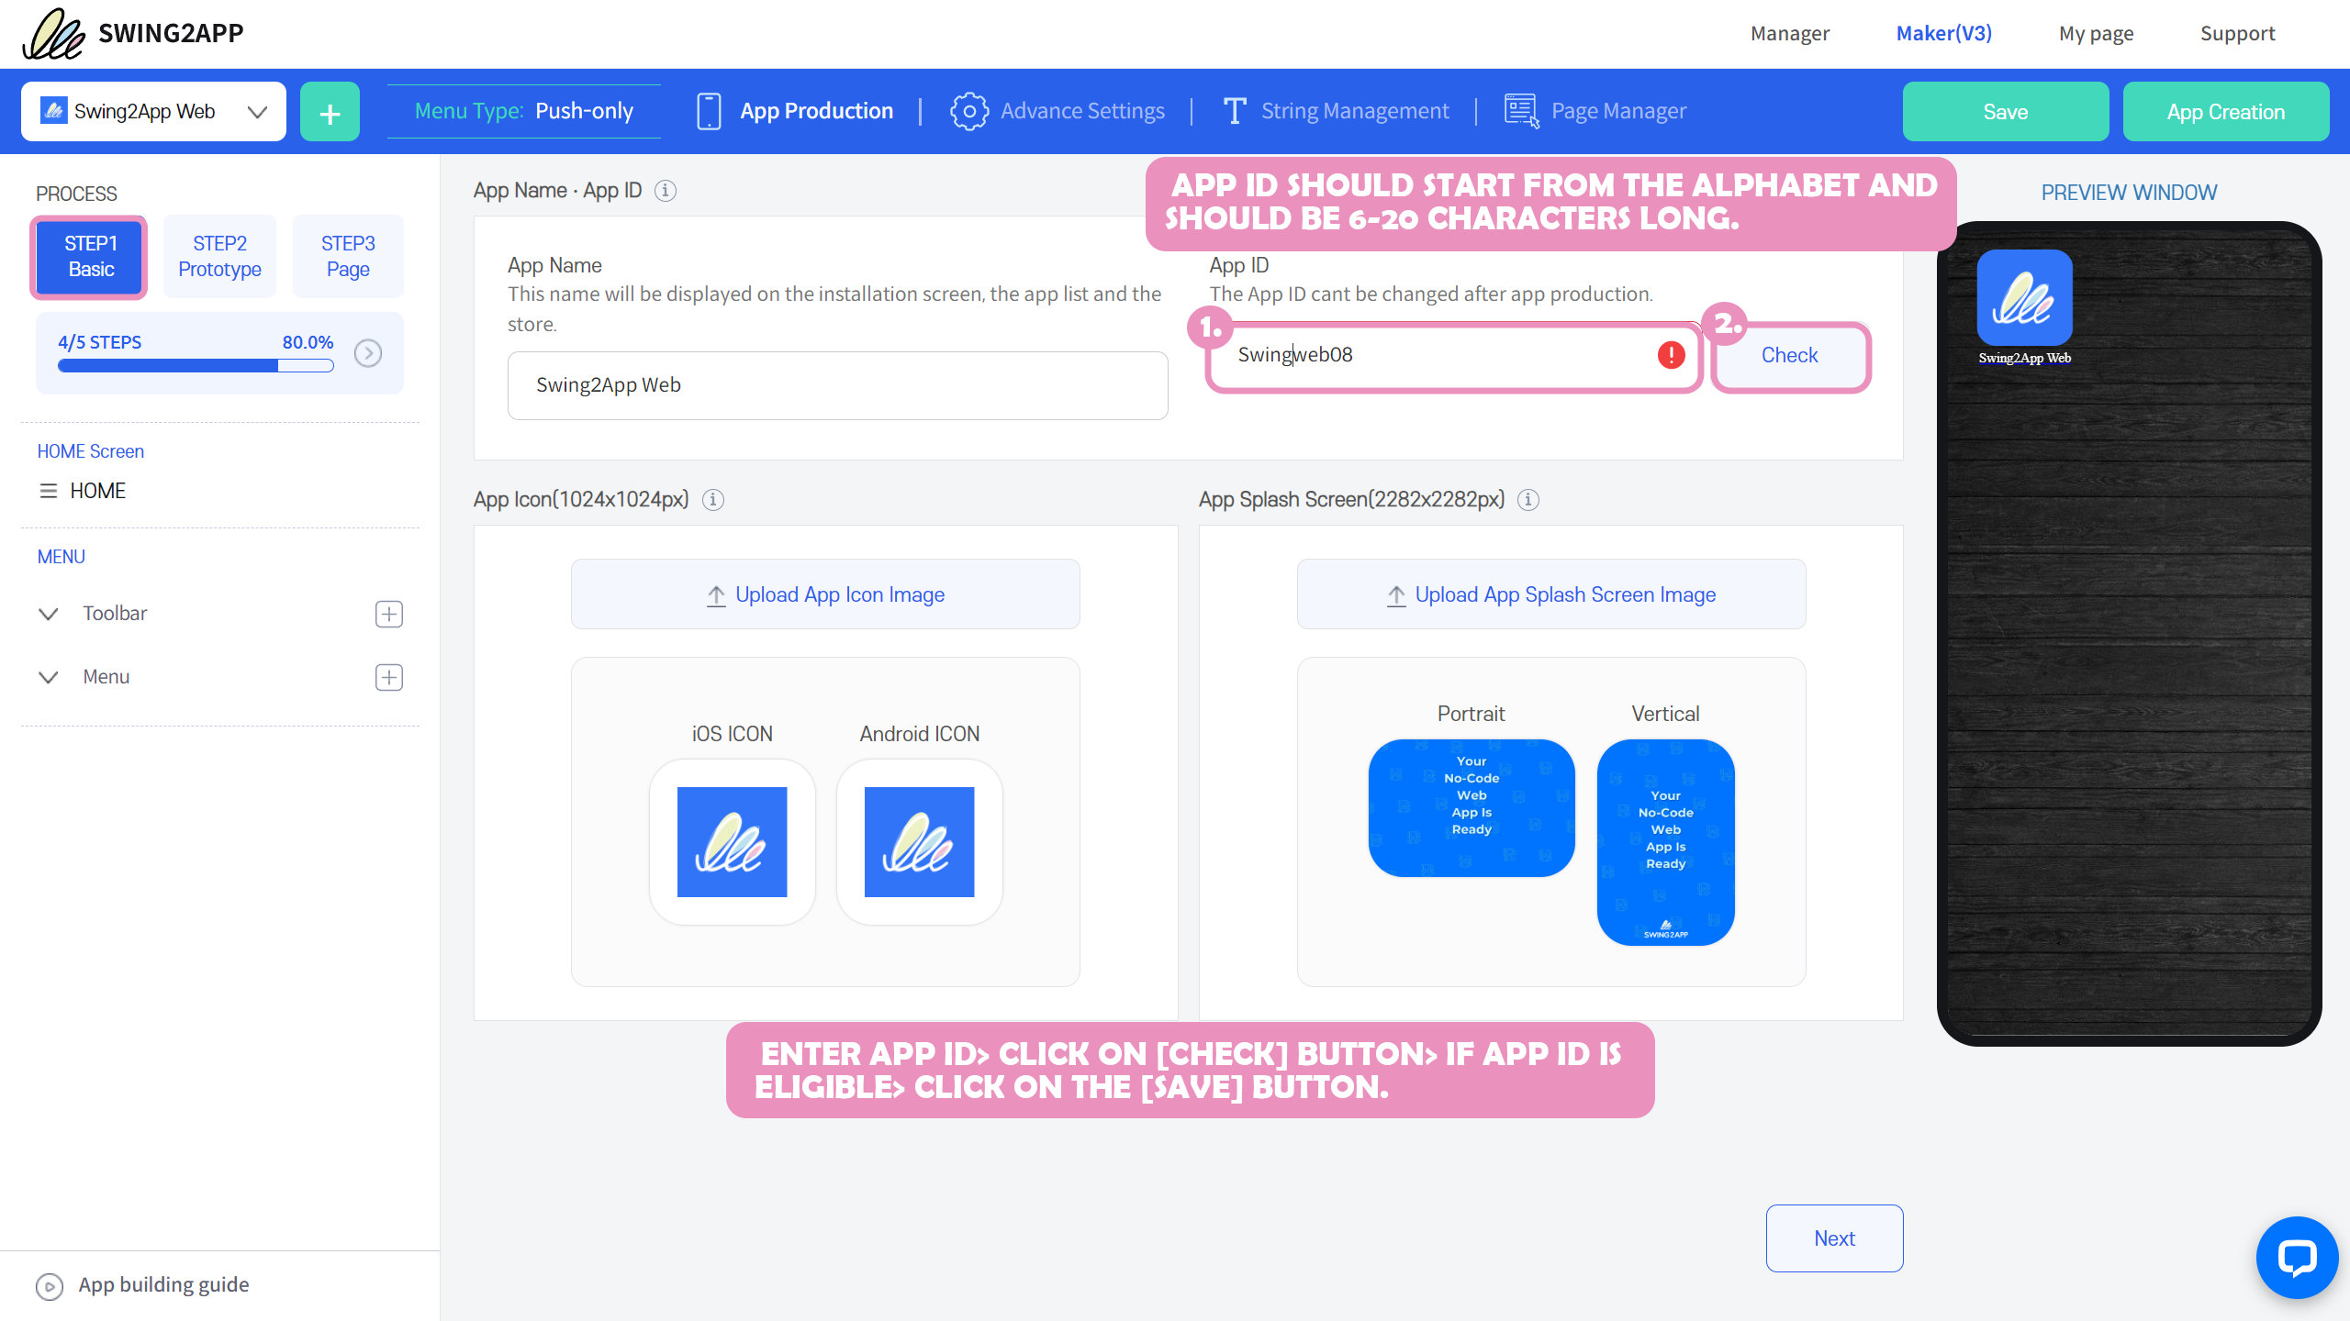Switch to STEP3 Page
The width and height of the screenshot is (2350, 1321).
click(348, 257)
